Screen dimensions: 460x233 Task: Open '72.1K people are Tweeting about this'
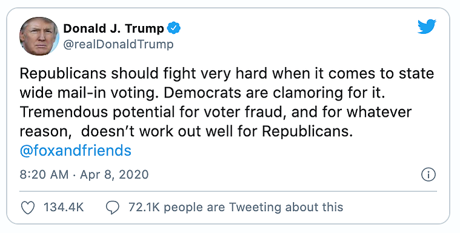click(236, 208)
